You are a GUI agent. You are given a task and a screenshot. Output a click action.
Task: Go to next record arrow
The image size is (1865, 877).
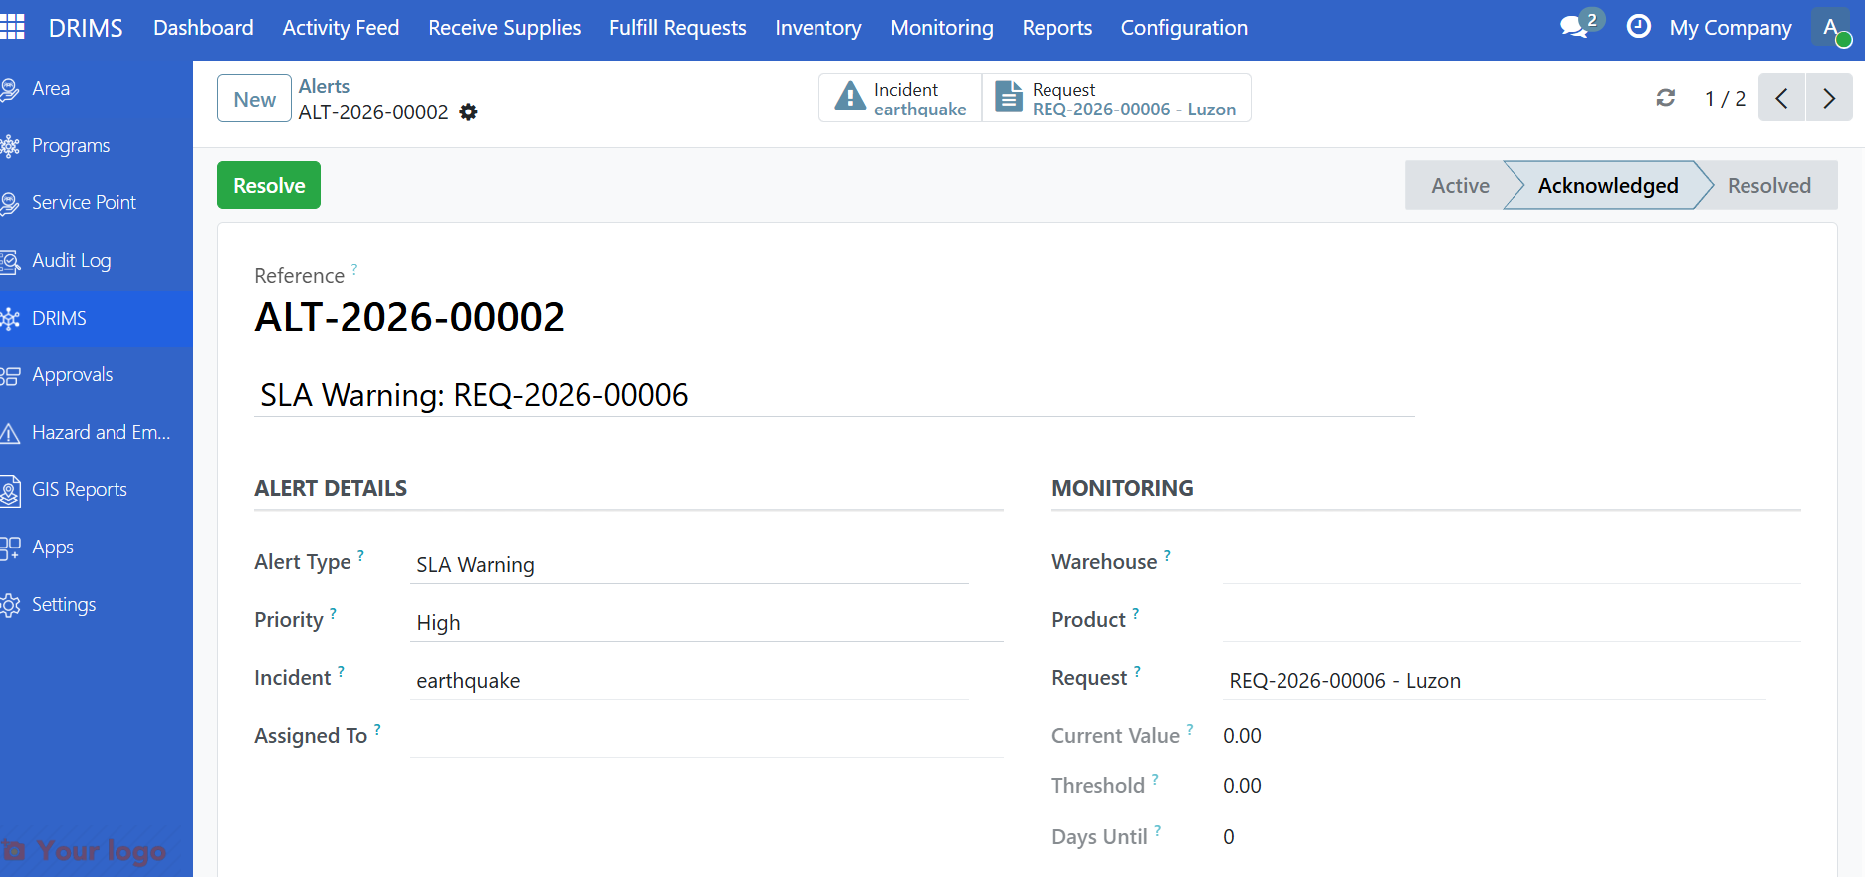pyautogui.click(x=1829, y=98)
